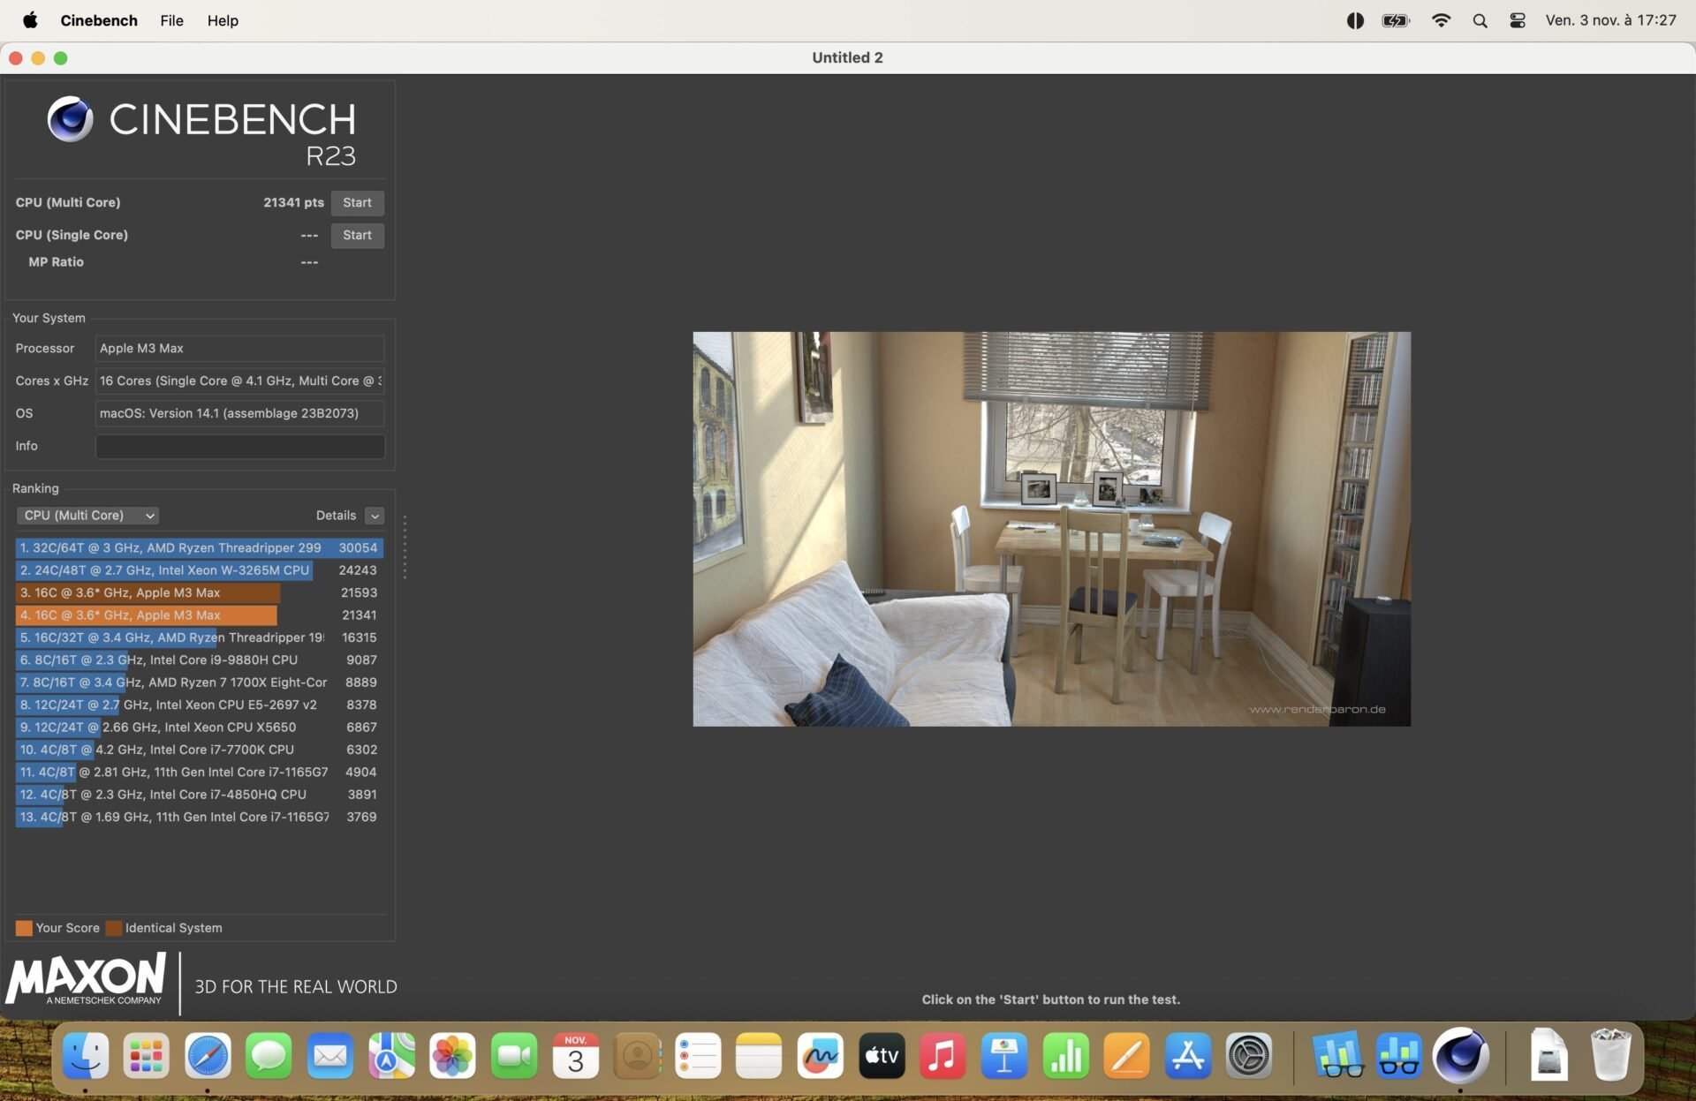
Task: Click the rendered room image
Action: [1051, 529]
